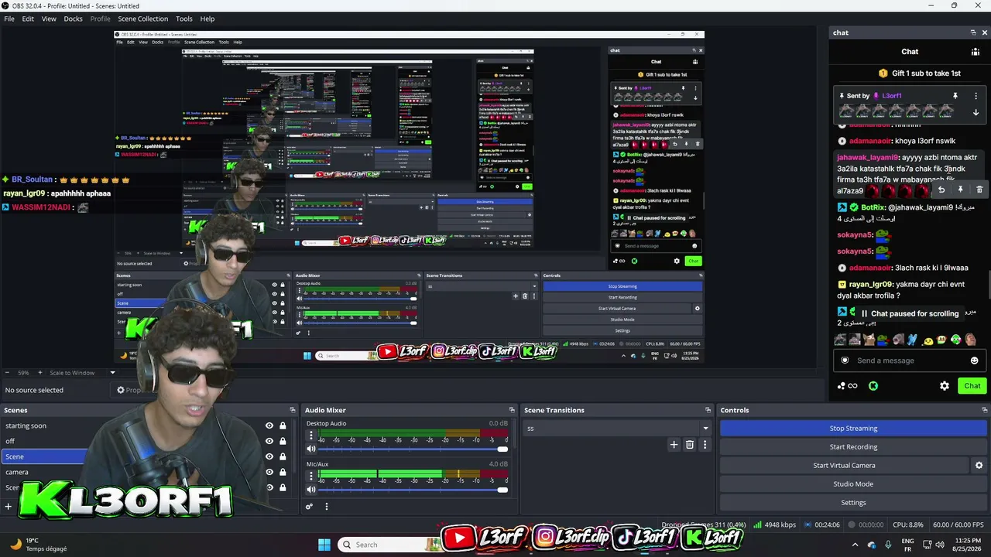This screenshot has height=557, width=991.
Task: Click Start Recording
Action: (x=853, y=446)
